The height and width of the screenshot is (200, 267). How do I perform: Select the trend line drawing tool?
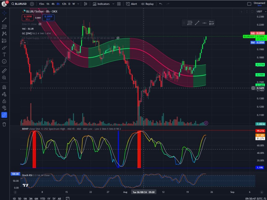4,20
